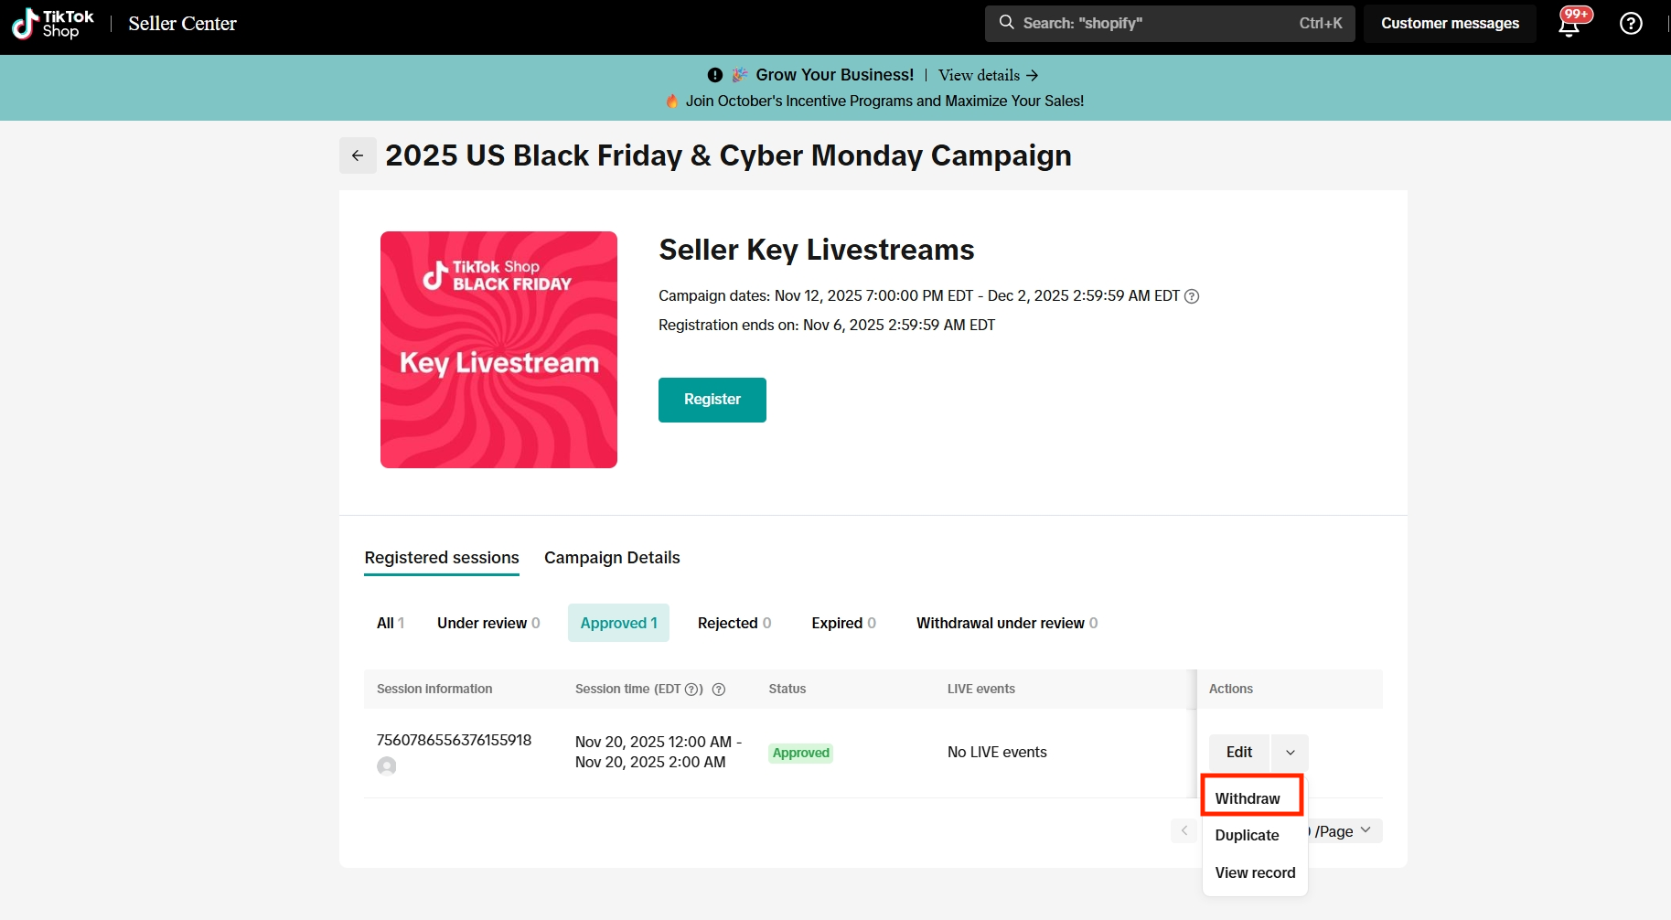Click the session time info icon

(x=719, y=690)
